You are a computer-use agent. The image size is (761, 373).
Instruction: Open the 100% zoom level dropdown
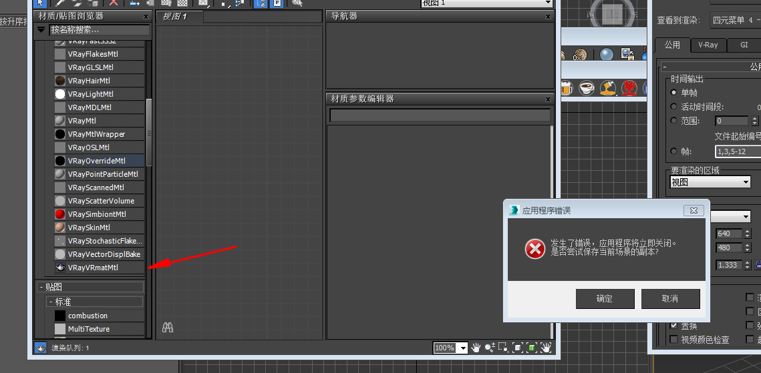point(464,348)
